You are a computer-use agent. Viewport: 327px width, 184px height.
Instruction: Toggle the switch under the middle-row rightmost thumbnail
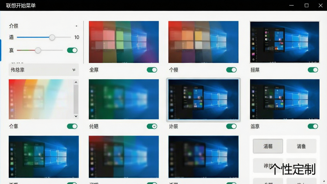pos(313,126)
